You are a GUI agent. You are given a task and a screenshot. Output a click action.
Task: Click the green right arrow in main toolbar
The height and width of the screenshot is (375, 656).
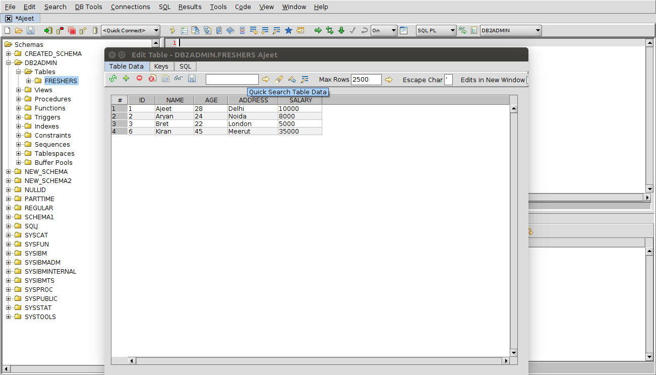coord(318,30)
